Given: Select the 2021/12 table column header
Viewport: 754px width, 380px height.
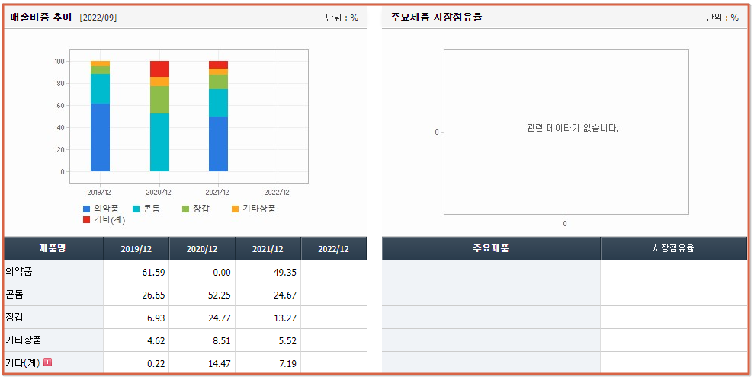Looking at the screenshot, I should click(268, 249).
